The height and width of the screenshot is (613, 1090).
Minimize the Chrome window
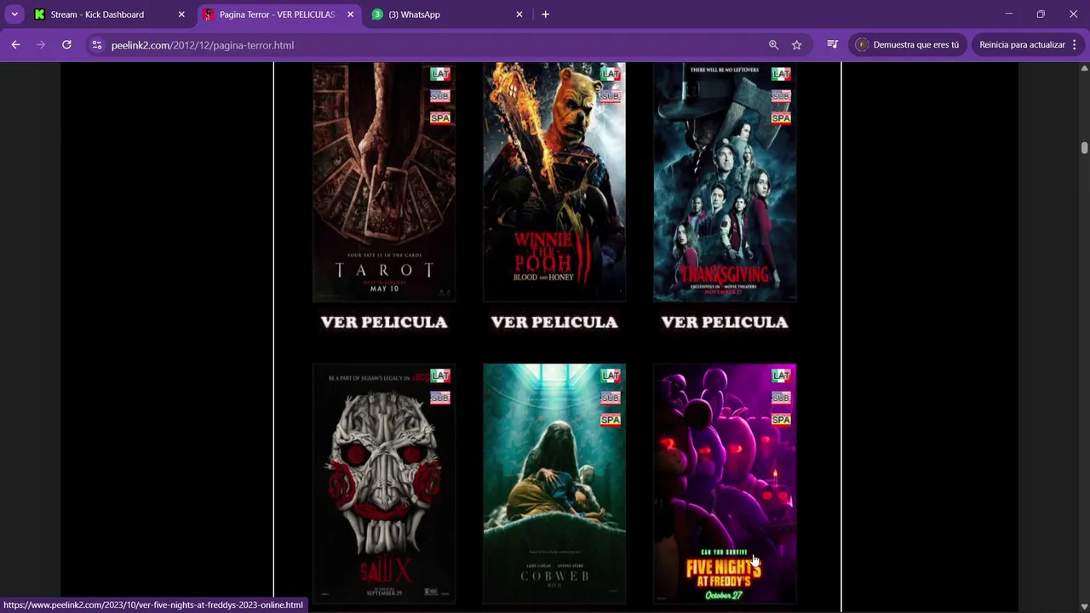(x=1008, y=14)
